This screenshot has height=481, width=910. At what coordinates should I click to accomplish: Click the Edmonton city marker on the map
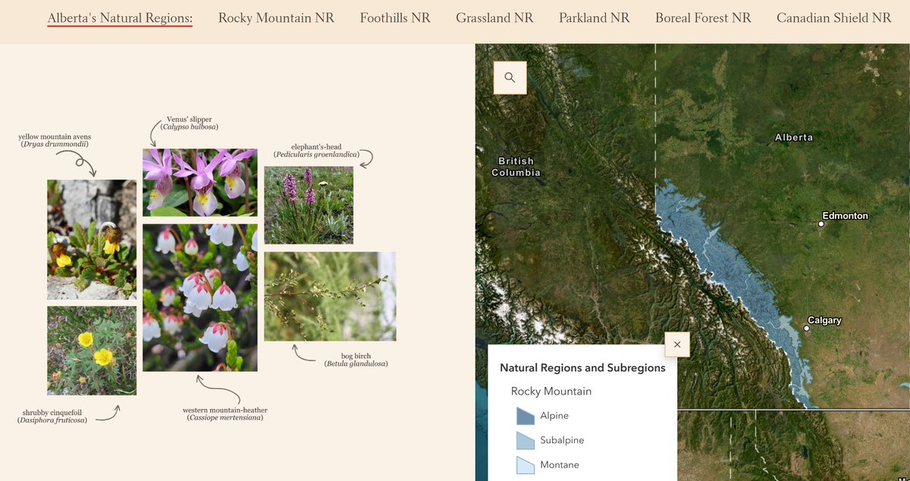[x=821, y=223]
